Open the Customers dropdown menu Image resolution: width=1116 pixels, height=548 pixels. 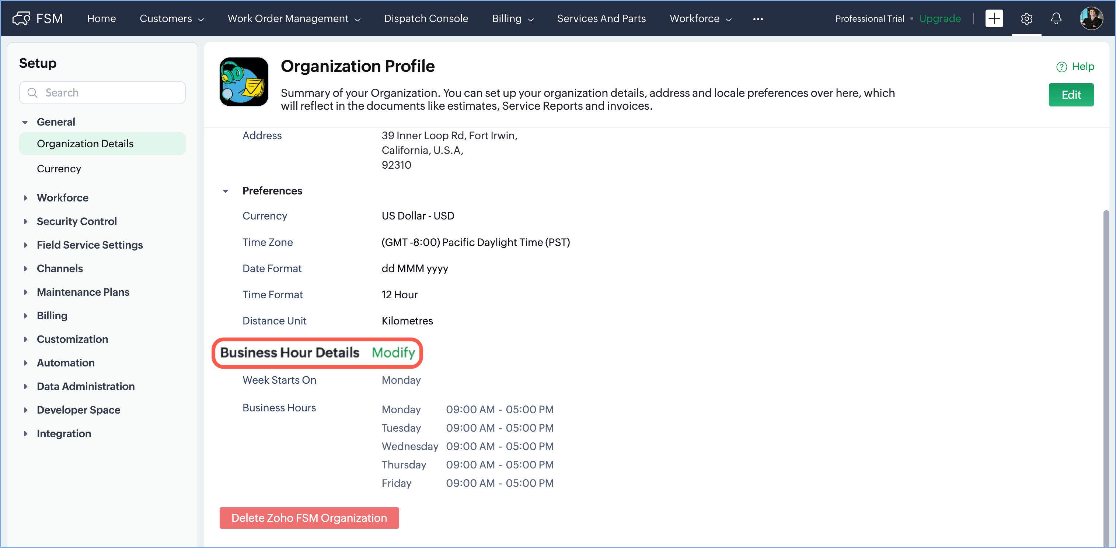171,19
